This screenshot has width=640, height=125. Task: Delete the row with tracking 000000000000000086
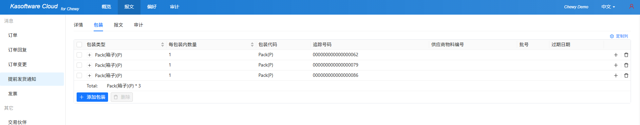click(626, 75)
